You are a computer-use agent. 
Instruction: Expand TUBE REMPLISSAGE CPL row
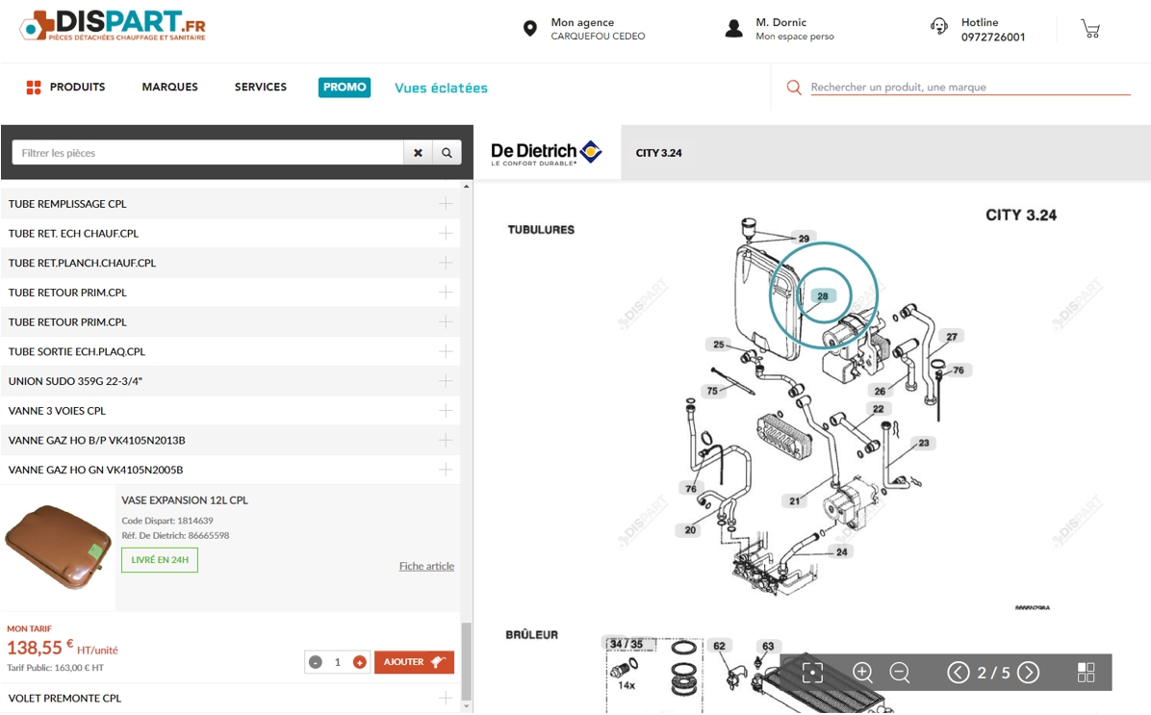click(446, 204)
